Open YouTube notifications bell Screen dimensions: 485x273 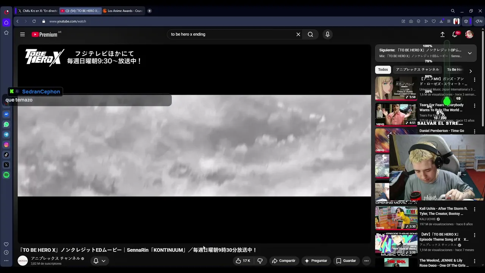point(455,35)
